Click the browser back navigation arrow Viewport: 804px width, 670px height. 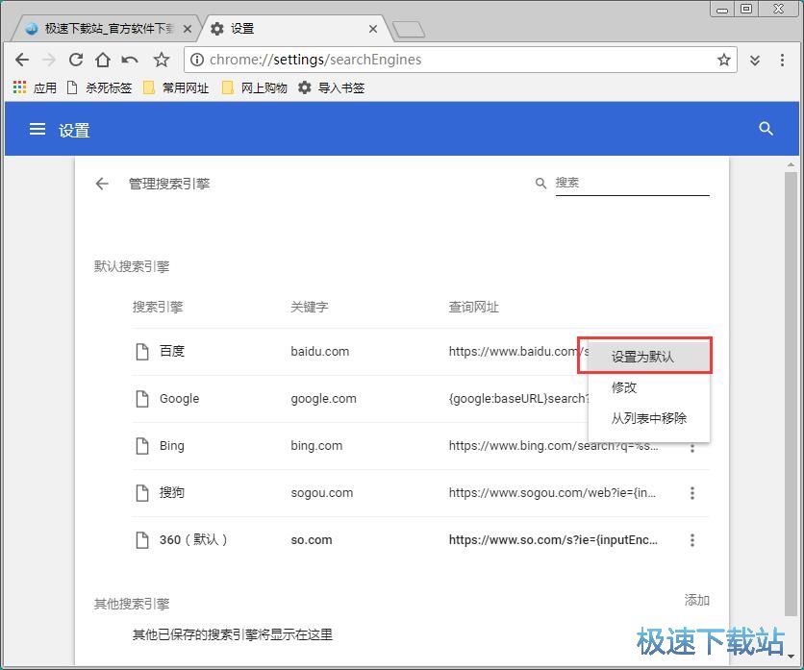tap(22, 60)
